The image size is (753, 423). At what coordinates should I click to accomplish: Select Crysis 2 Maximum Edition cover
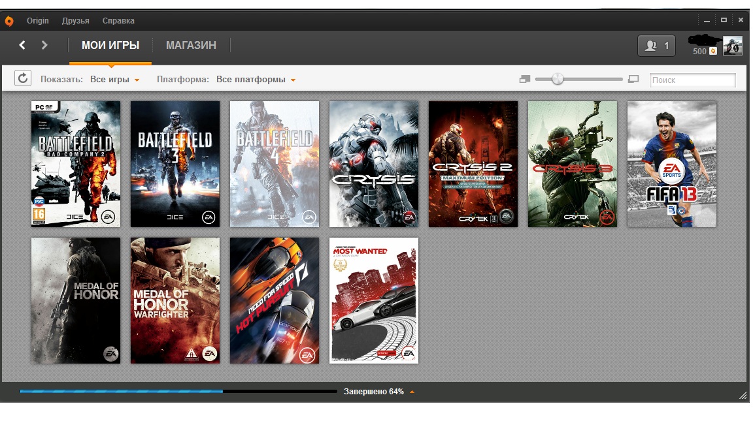(473, 164)
